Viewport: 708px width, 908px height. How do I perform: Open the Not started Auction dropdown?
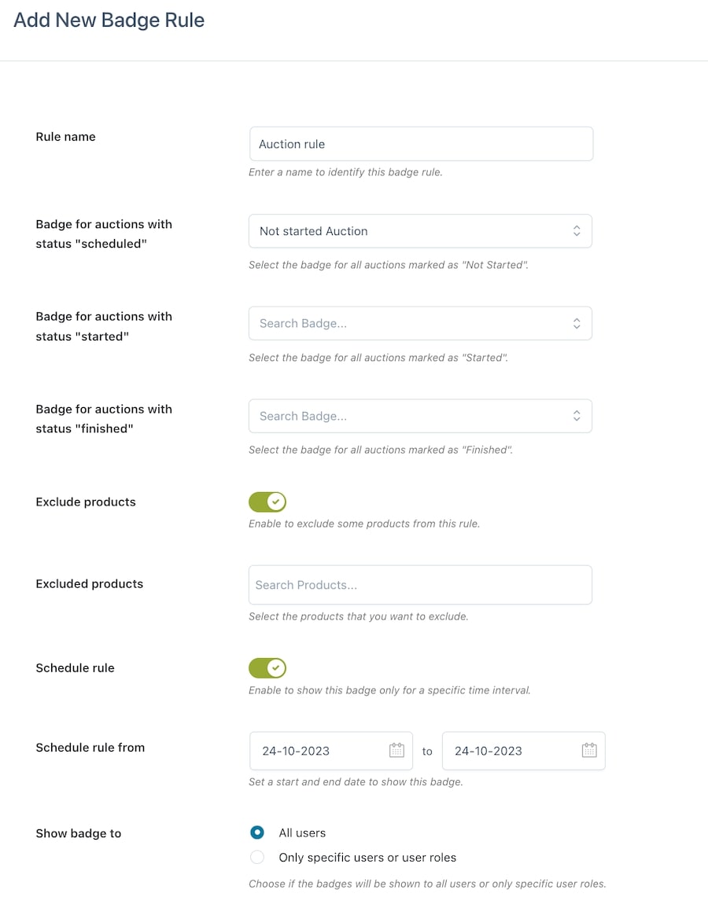pos(421,231)
